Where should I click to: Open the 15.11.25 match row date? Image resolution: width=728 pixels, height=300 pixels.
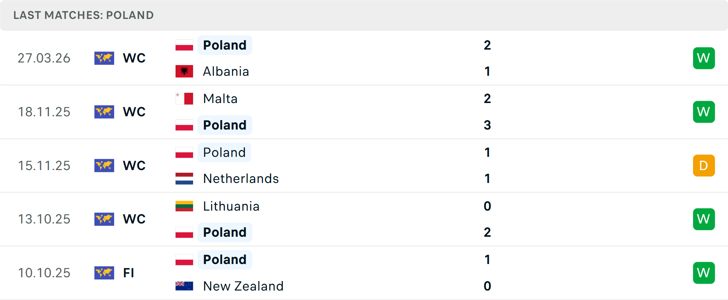pyautogui.click(x=44, y=166)
